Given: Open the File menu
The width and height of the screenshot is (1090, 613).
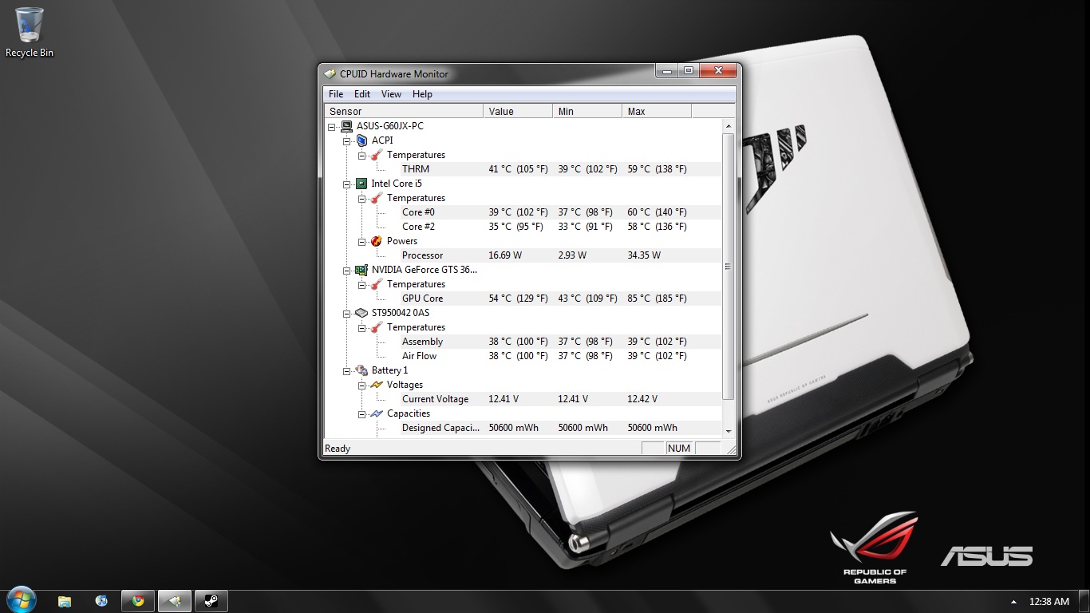Looking at the screenshot, I should 336,94.
